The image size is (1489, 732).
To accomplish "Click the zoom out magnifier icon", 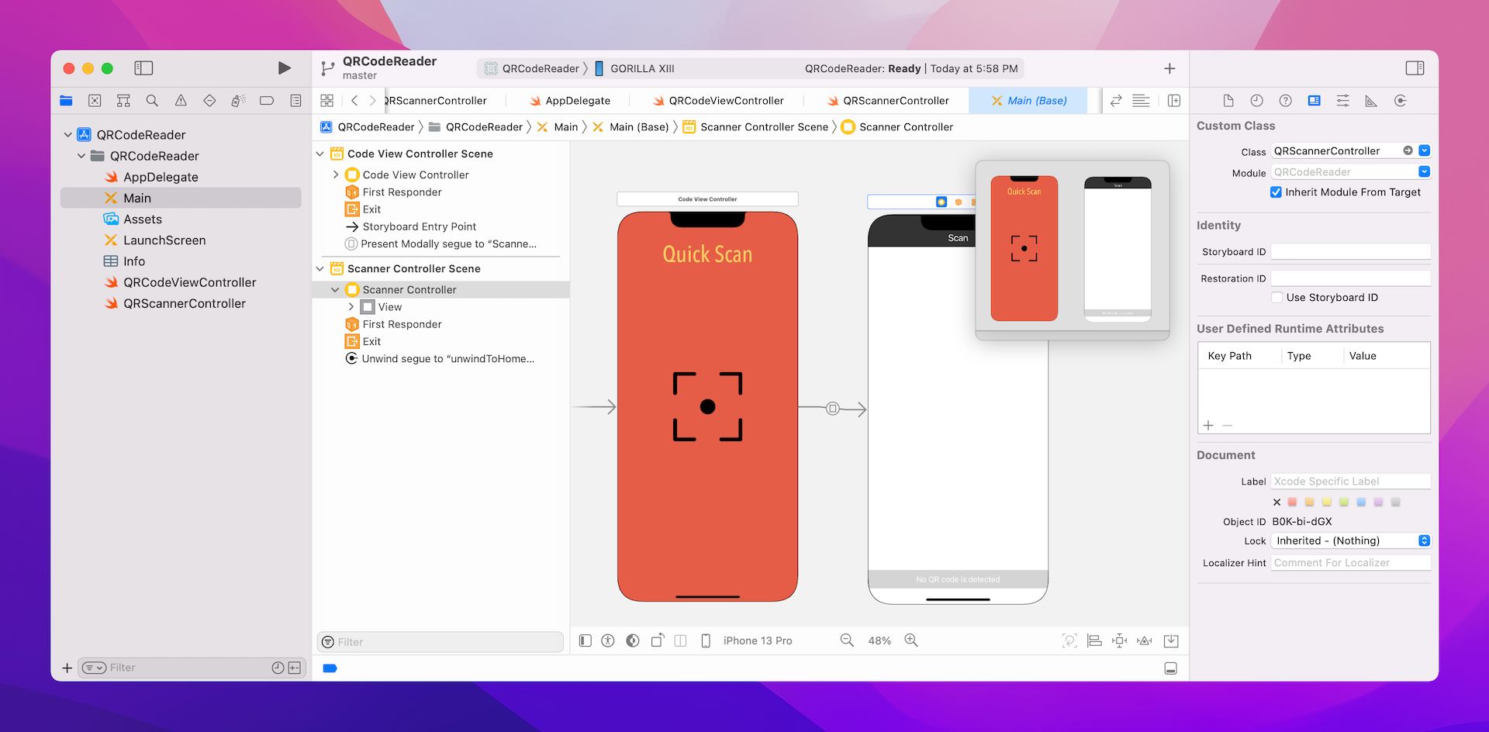I will coord(847,640).
